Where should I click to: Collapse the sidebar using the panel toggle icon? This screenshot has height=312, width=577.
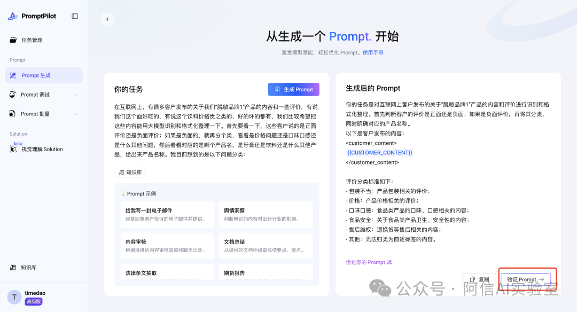(x=75, y=16)
